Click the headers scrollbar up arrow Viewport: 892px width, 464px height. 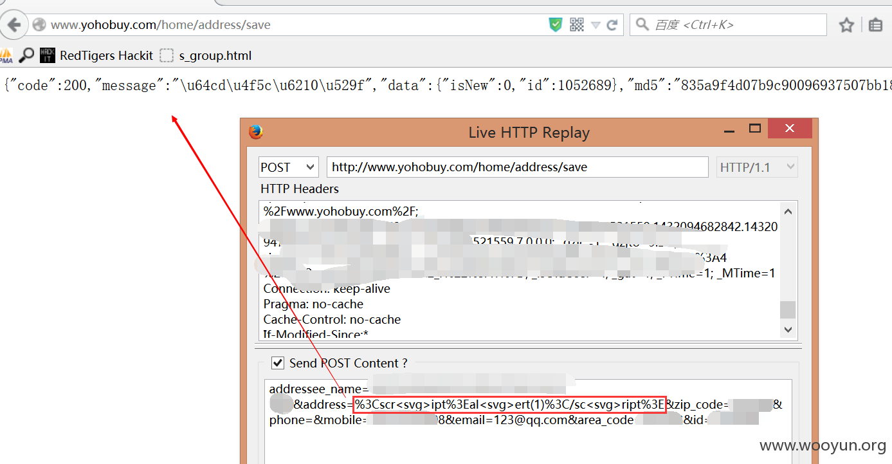point(788,210)
